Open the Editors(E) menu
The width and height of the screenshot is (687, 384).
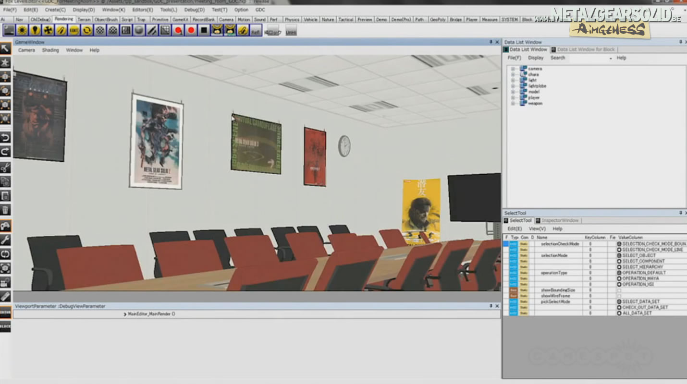[x=143, y=10]
